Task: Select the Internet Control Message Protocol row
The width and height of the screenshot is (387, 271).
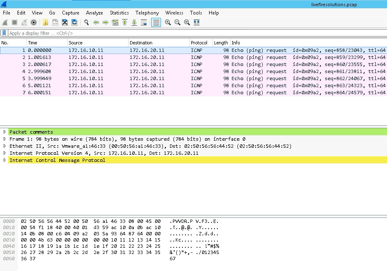Action: pyautogui.click(x=197, y=160)
